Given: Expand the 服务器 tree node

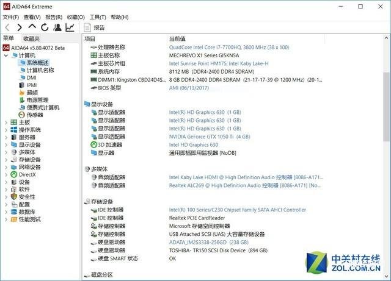Looking at the screenshot, I should tap(6, 137).
